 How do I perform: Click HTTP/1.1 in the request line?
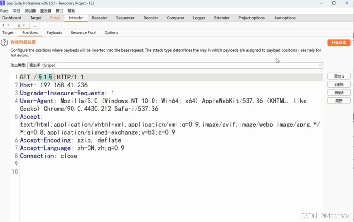(x=70, y=77)
